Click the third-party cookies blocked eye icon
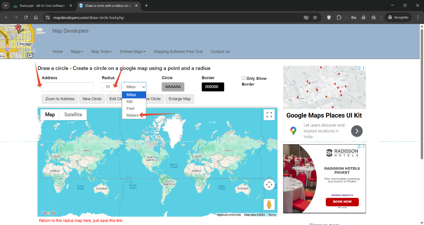 tap(306, 18)
